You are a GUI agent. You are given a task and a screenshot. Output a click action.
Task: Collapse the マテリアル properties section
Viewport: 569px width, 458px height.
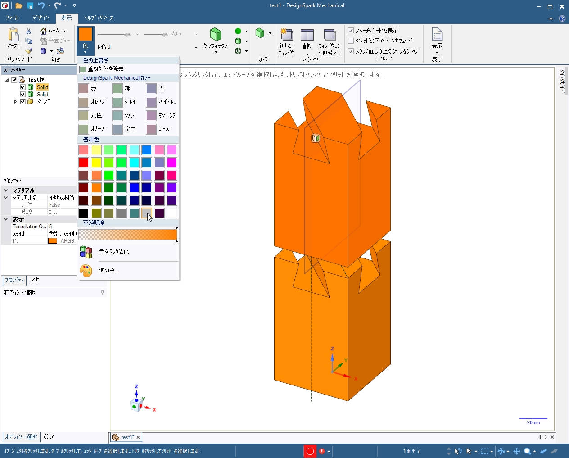tap(6, 190)
